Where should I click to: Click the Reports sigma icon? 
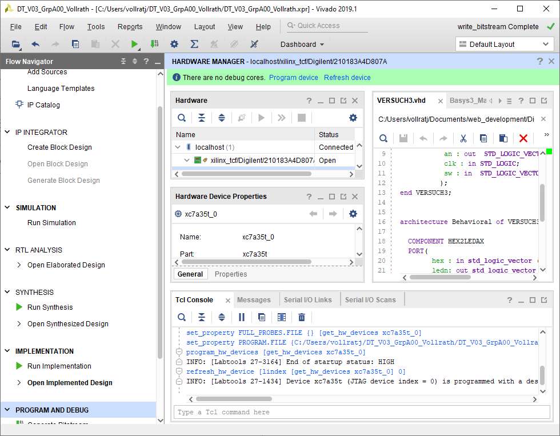[194, 44]
